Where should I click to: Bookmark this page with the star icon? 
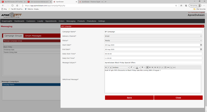point(176,5)
